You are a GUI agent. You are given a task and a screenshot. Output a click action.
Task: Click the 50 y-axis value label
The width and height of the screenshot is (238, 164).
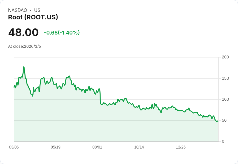pos(224,120)
